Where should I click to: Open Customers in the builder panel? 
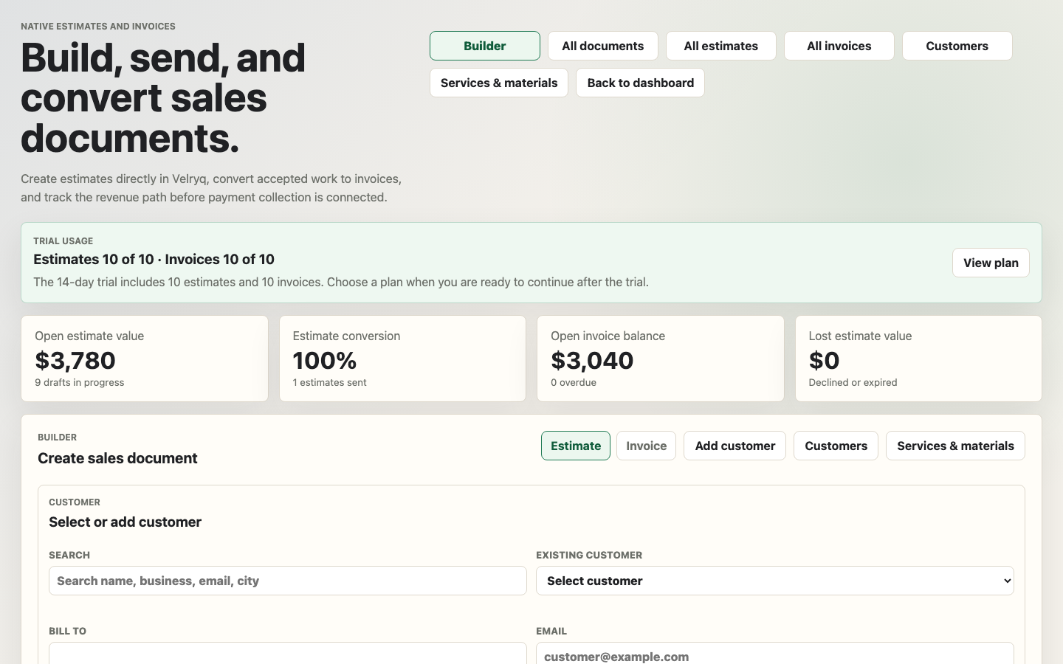pyautogui.click(x=836, y=446)
